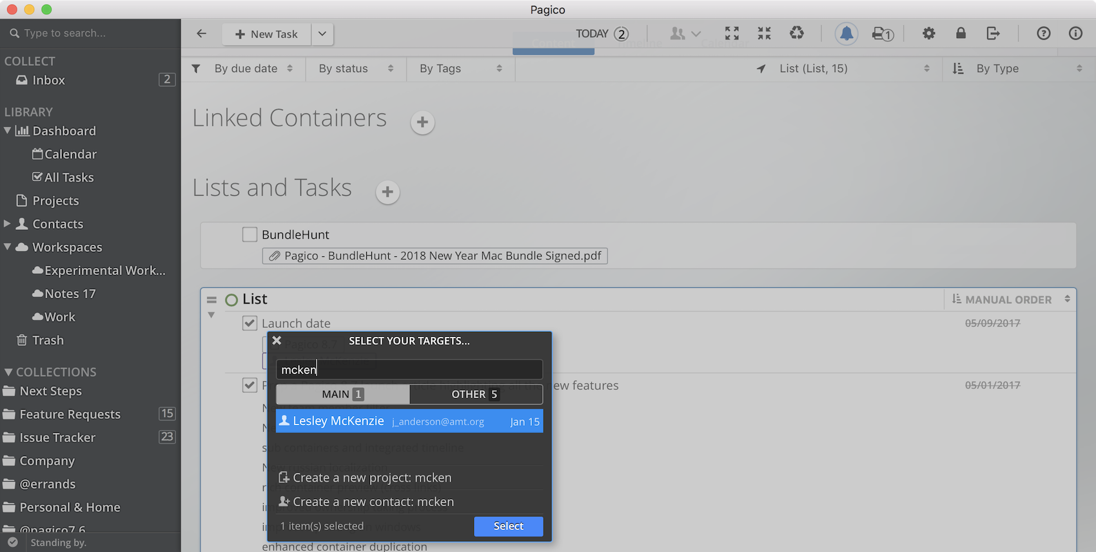
Task: Open the By Tags filter dropdown
Action: coord(460,68)
